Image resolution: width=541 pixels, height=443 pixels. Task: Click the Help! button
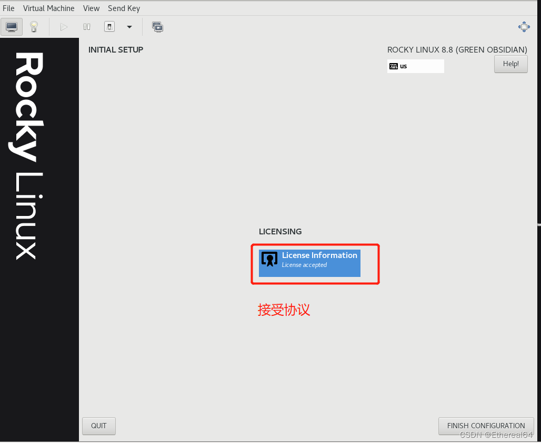click(x=510, y=64)
